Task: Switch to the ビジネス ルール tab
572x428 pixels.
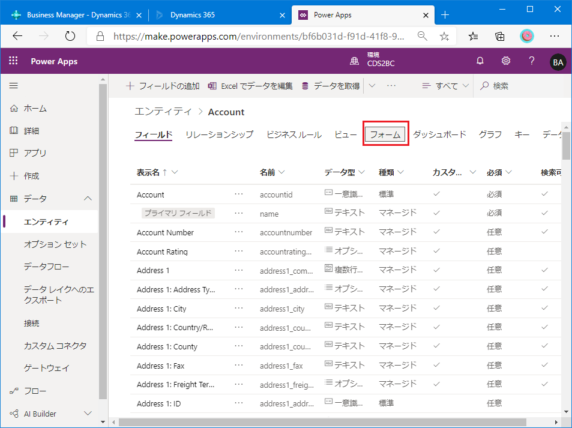Action: (x=294, y=134)
